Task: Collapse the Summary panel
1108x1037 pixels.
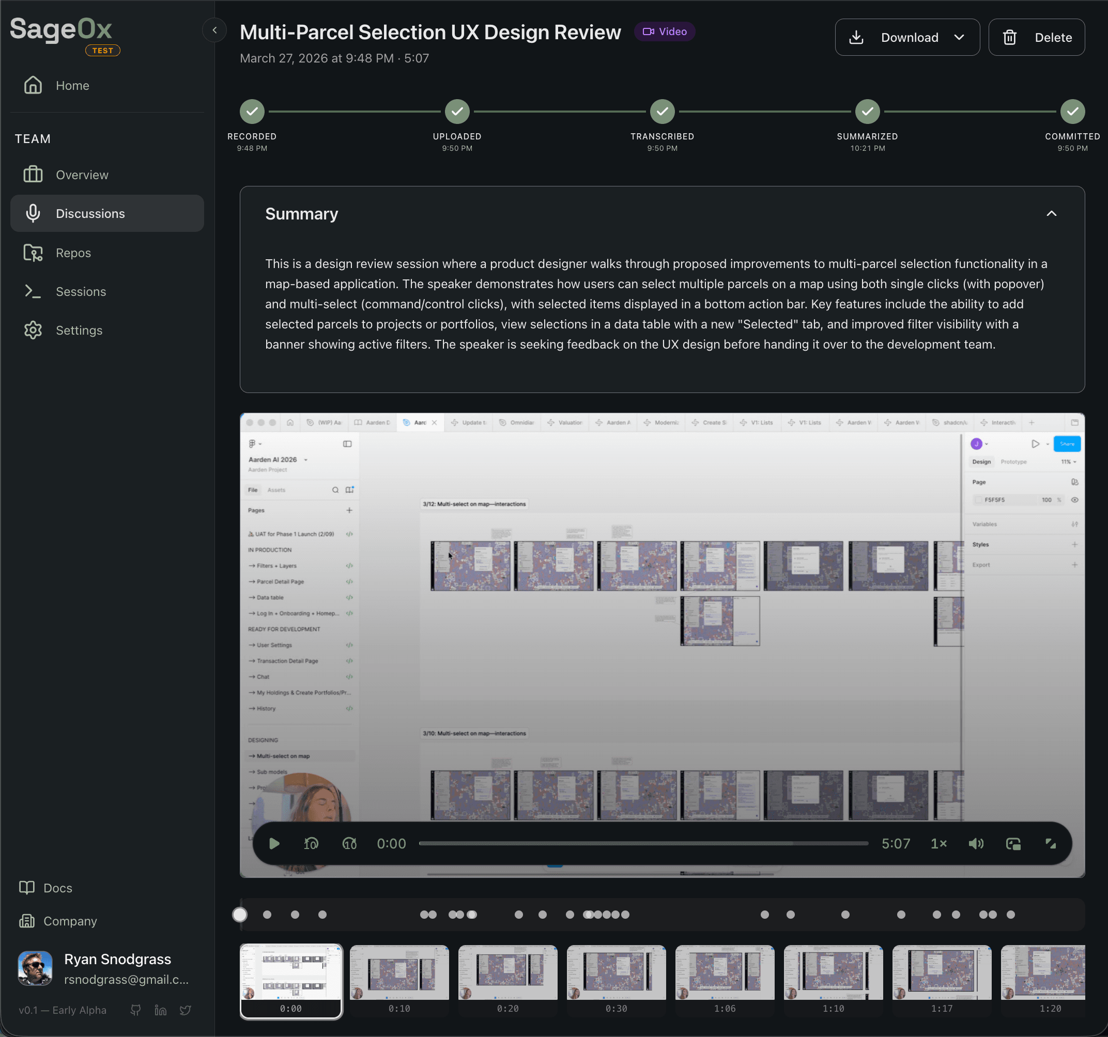Action: (1052, 213)
